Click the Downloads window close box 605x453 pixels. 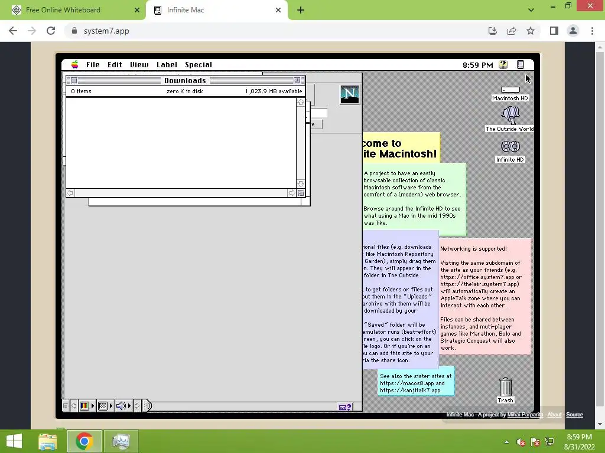74,80
